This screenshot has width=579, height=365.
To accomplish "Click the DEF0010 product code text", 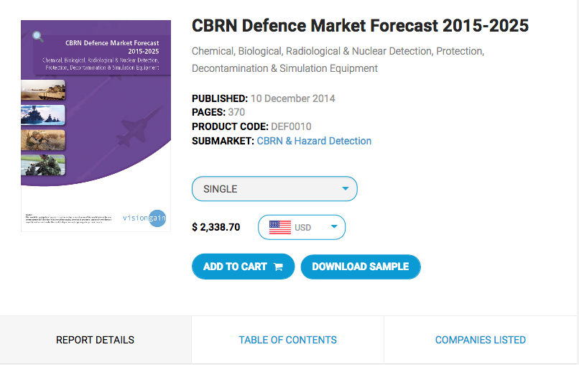I will click(x=291, y=126).
